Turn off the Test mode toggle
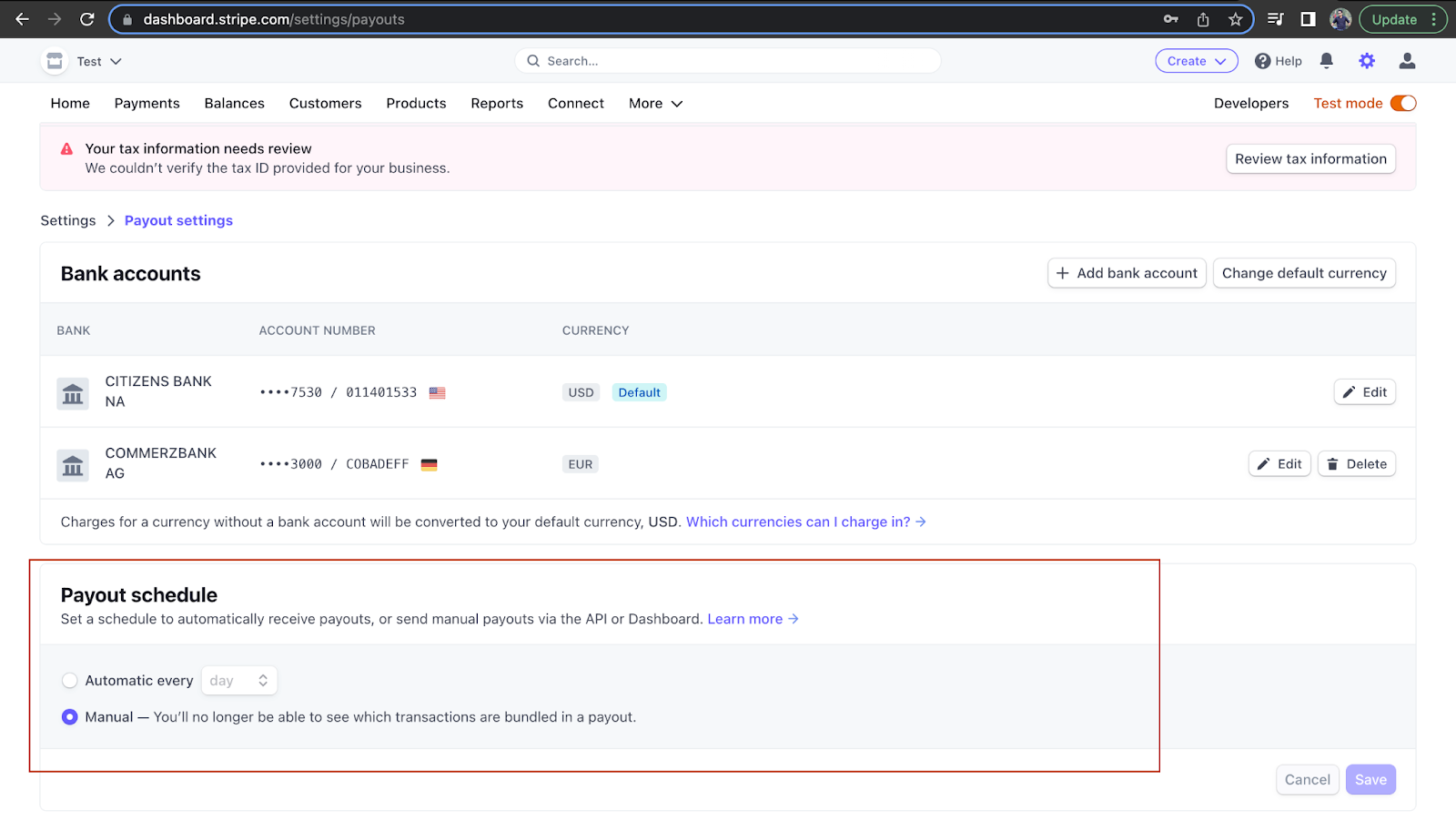The width and height of the screenshot is (1456, 821). pos(1403,104)
